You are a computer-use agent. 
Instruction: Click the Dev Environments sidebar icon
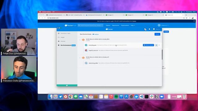click(58, 45)
